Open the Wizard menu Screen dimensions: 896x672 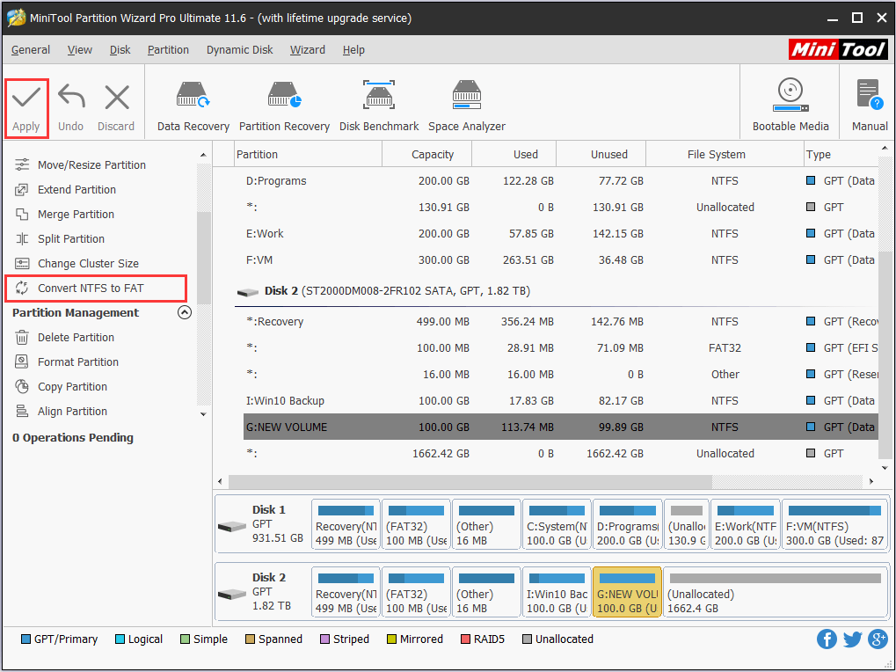pyautogui.click(x=308, y=50)
